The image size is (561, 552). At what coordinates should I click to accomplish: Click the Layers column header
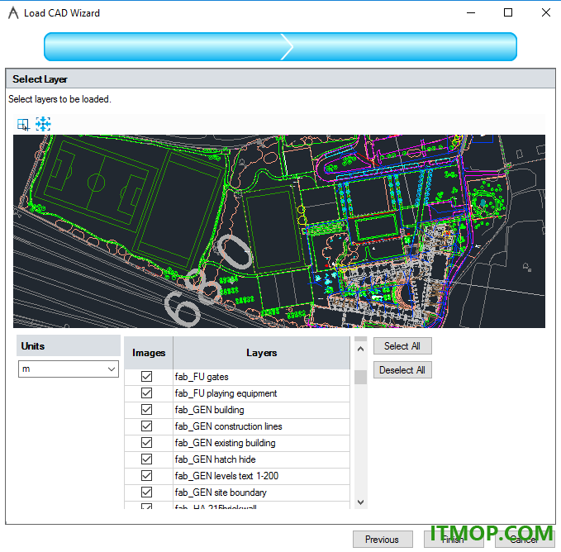point(262,353)
